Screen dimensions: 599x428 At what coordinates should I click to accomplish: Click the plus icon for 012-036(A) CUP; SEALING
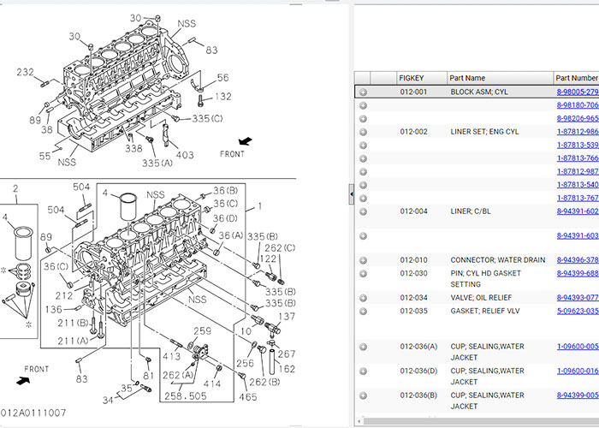(x=363, y=347)
